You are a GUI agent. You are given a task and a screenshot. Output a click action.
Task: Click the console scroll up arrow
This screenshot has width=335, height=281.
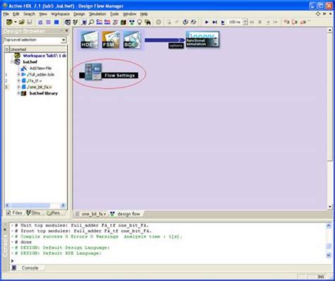click(329, 226)
